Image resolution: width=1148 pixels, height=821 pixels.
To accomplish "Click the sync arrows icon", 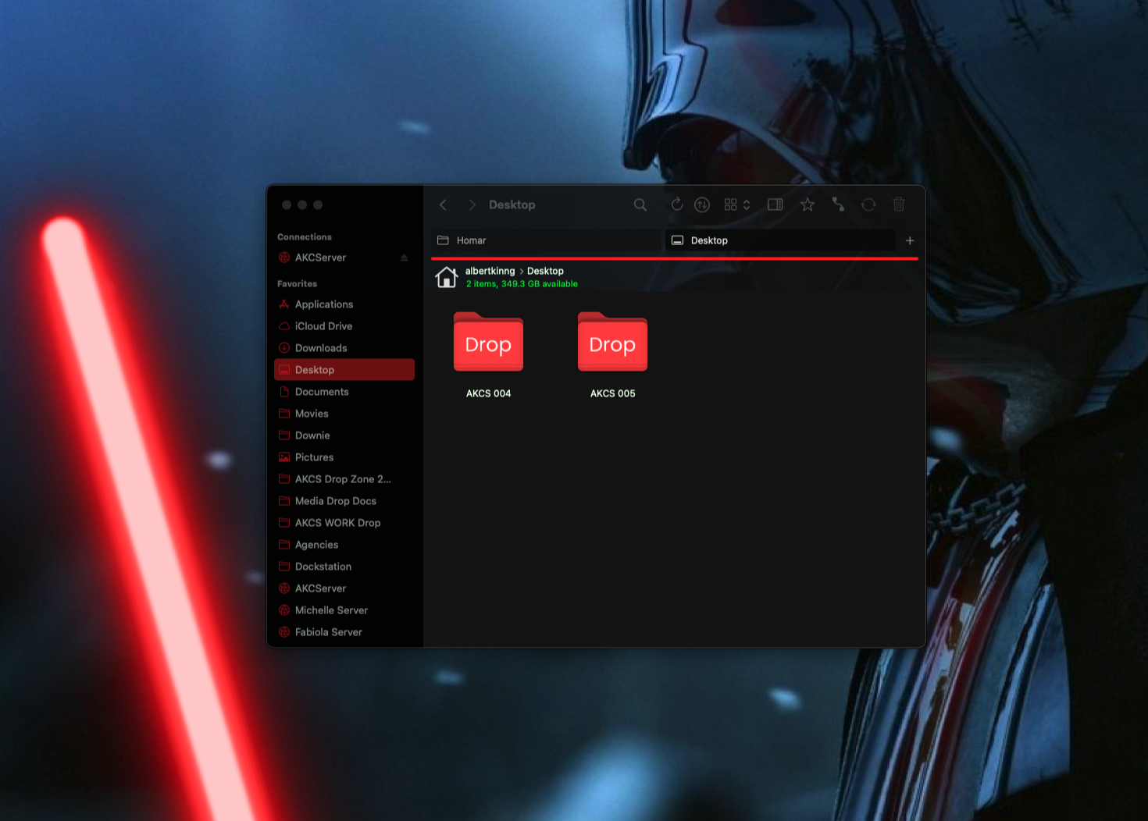I will 868,204.
